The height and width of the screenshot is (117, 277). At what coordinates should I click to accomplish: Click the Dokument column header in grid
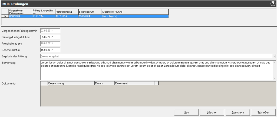point(134,83)
